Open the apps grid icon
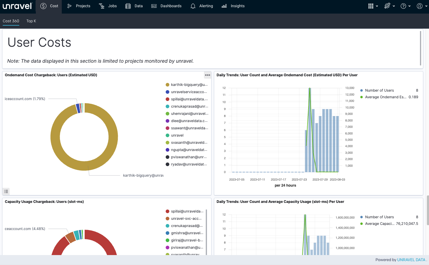This screenshot has width=429, height=265. point(371,6)
